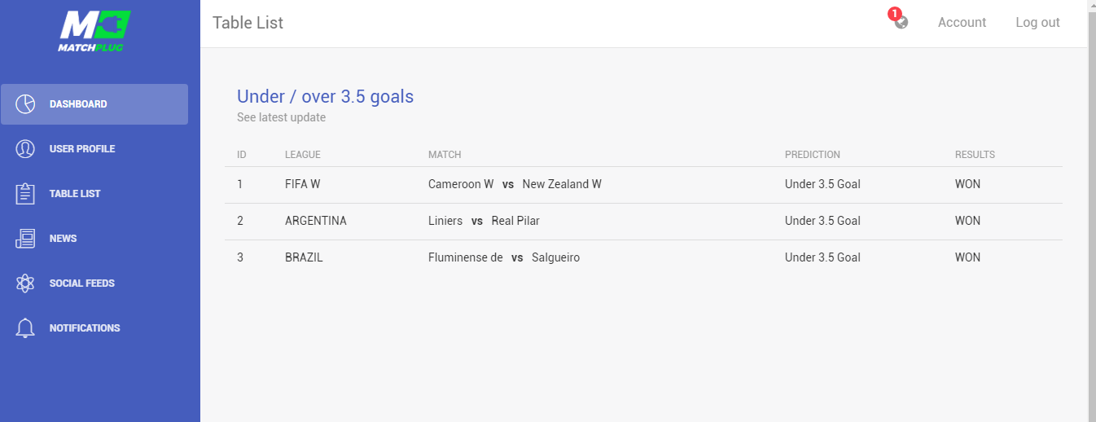The height and width of the screenshot is (422, 1096).
Task: Select the Liniers vs Real Pilar row
Action: [x=484, y=222]
